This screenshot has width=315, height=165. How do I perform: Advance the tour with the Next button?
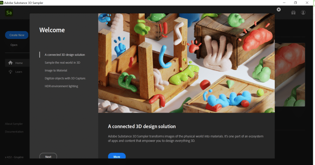tap(48, 157)
